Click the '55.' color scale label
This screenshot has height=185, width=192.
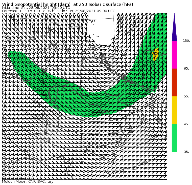(x=186, y=96)
